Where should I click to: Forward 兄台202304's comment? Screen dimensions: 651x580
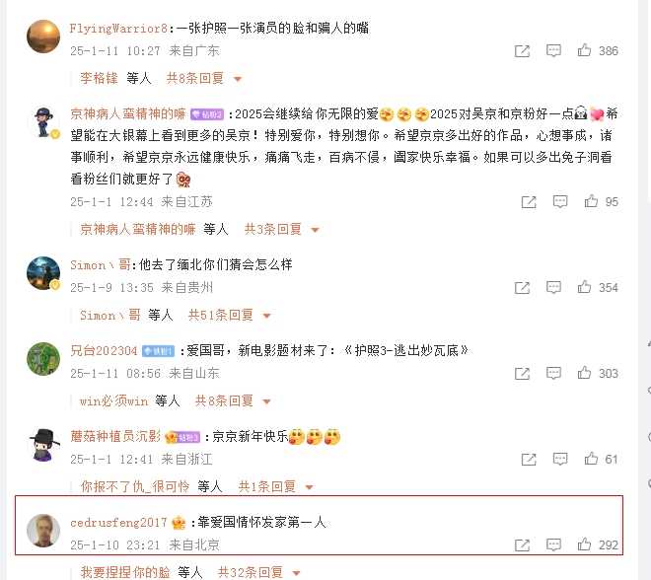click(522, 374)
